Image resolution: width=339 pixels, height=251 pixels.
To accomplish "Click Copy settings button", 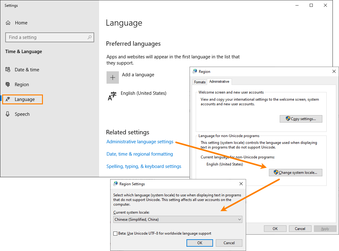I will [301, 119].
